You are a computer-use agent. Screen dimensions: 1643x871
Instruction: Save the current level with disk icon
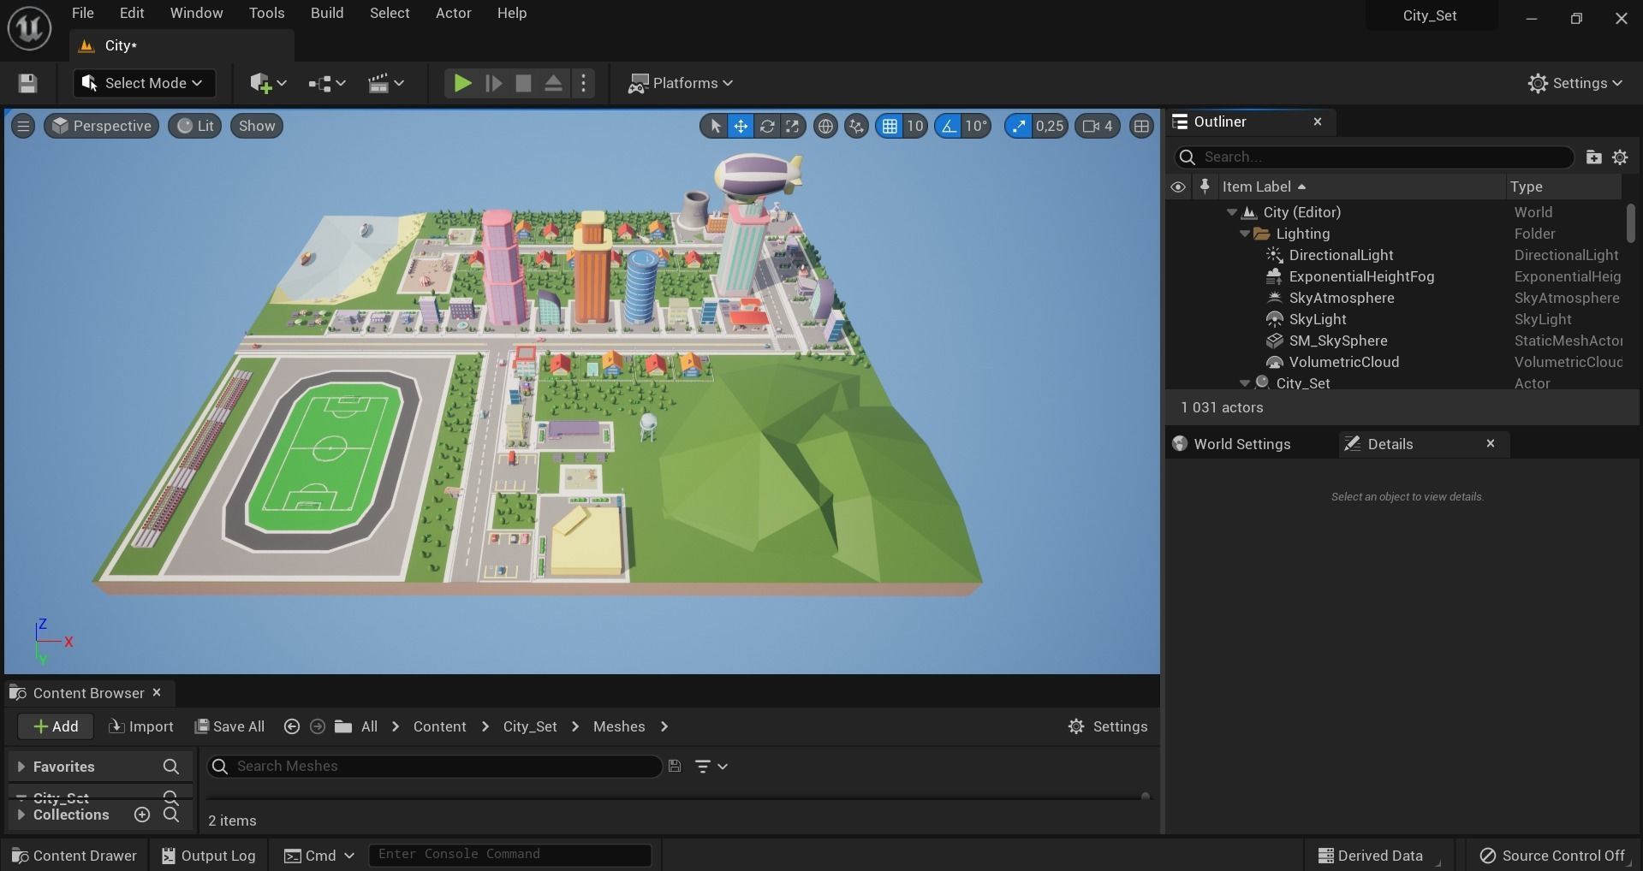click(x=27, y=83)
